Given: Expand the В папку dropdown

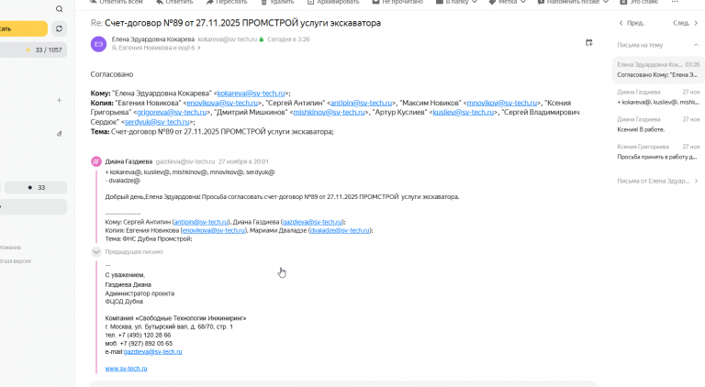Looking at the screenshot, I should point(456,2).
